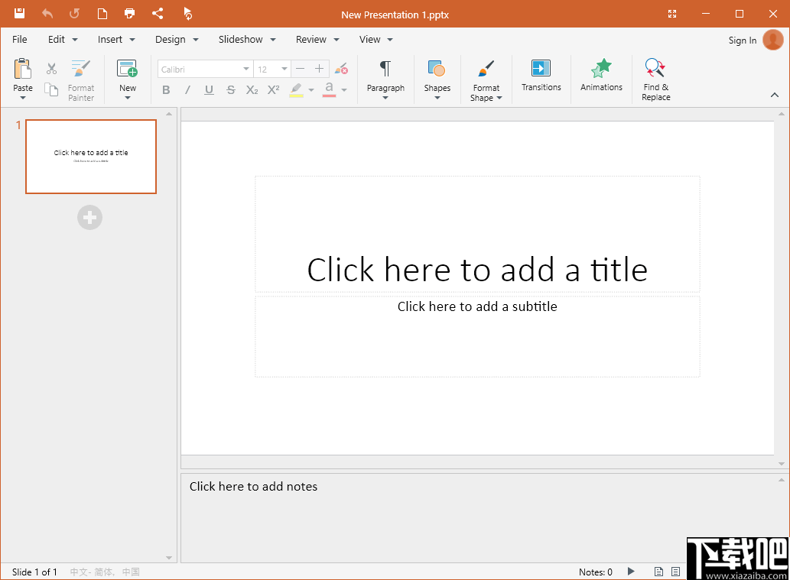Open the Review menu
Viewport: 790px width, 580px height.
(310, 39)
